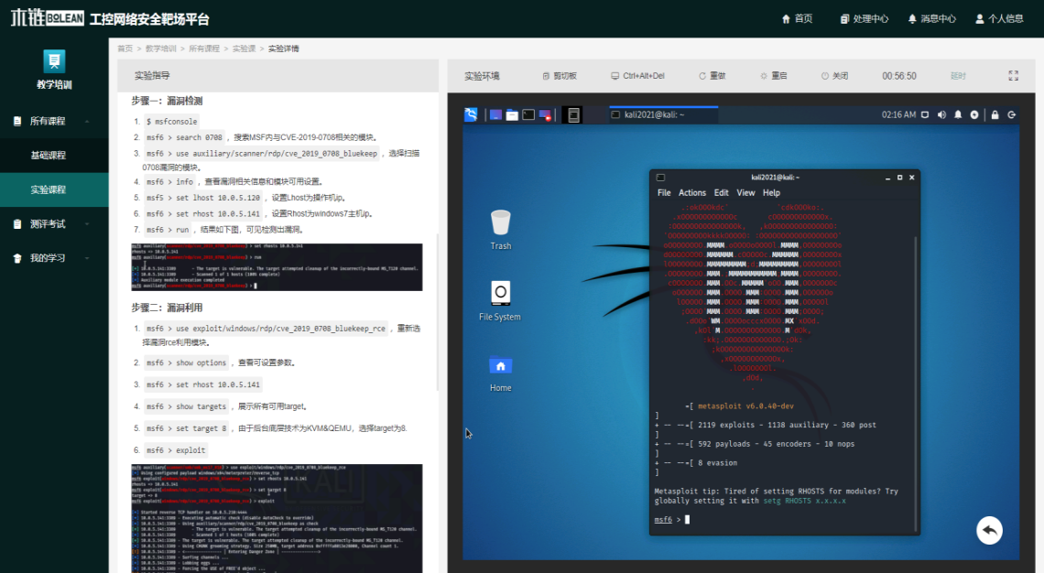Open the terminal File menu
Screen dimensions: 1044x573
click(x=664, y=193)
